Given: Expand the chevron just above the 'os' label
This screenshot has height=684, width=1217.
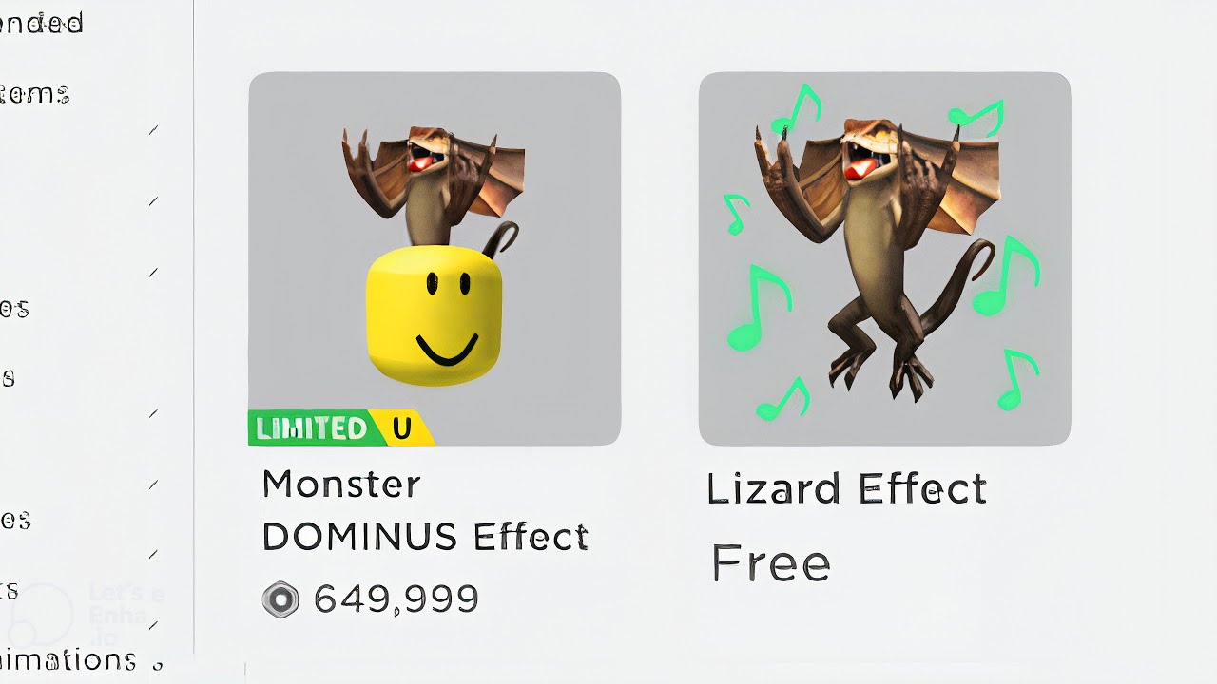Looking at the screenshot, I should (x=154, y=273).
